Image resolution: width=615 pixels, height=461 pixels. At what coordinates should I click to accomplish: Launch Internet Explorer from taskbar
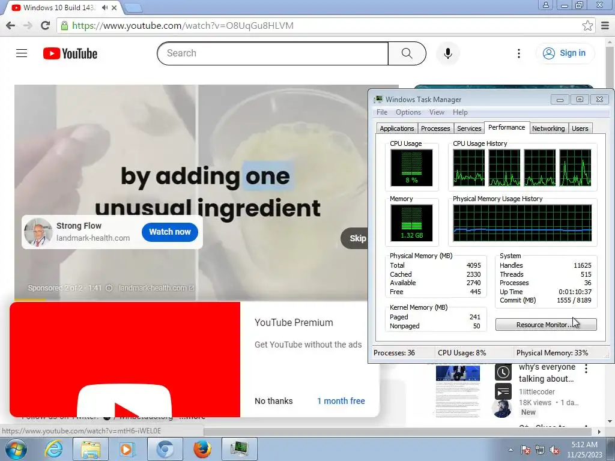[53, 449]
